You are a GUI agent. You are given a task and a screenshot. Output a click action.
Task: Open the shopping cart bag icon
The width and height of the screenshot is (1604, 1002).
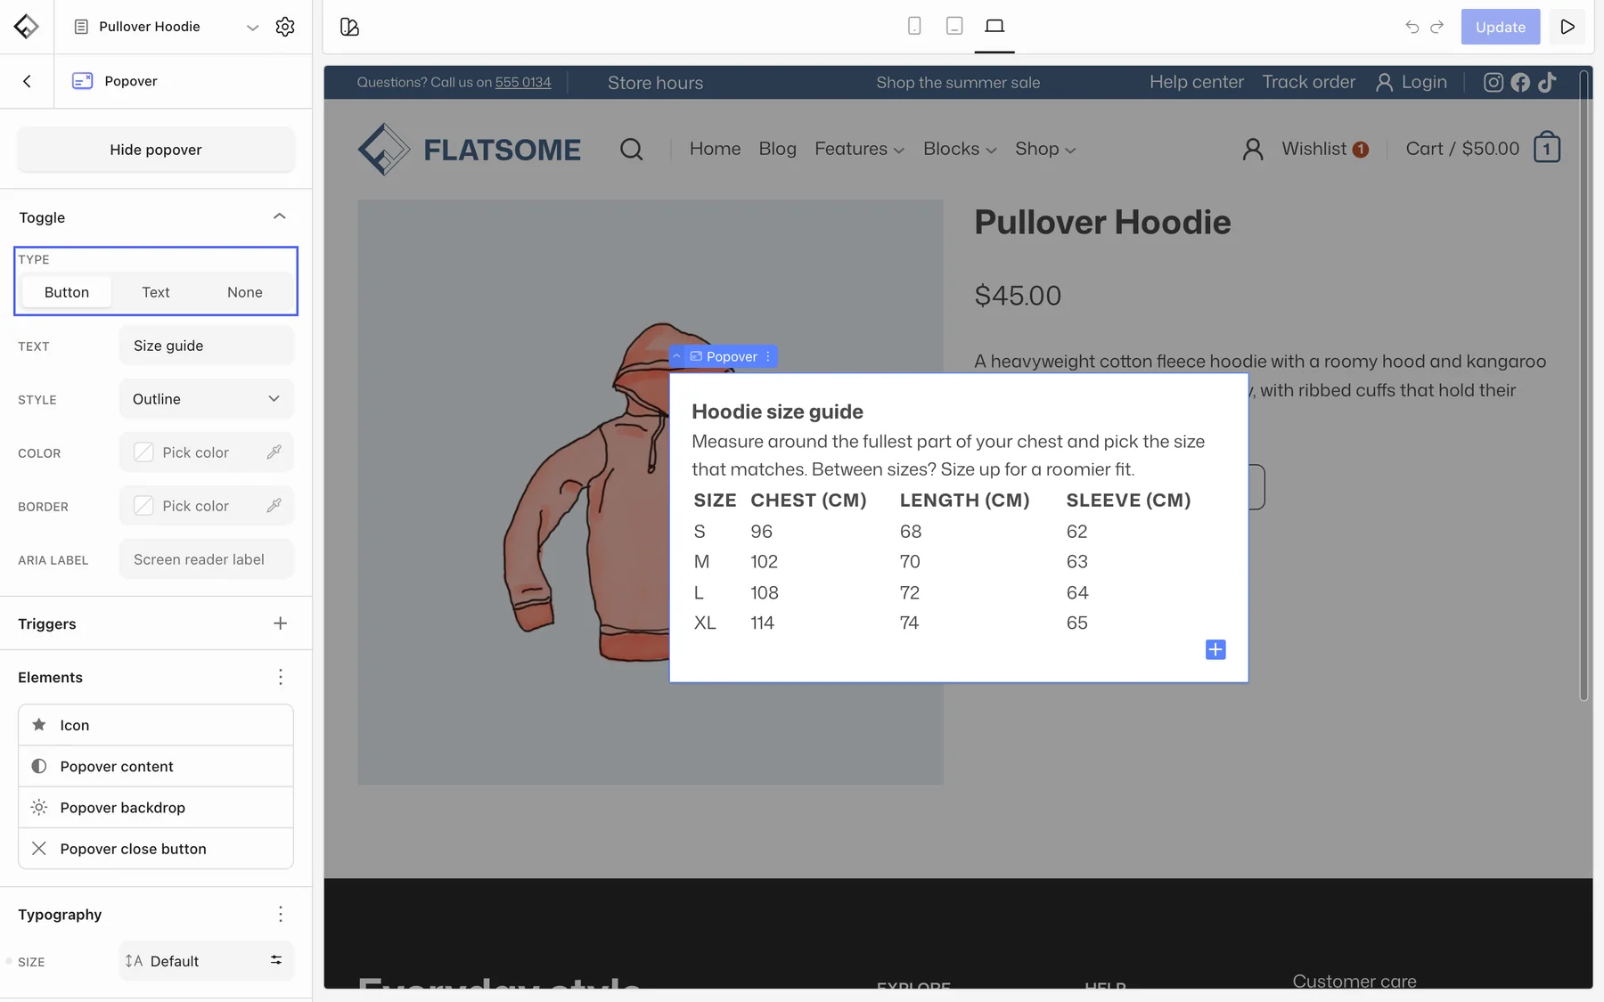click(x=1547, y=147)
